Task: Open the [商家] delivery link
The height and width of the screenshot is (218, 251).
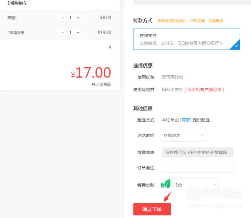Action: pos(186,120)
